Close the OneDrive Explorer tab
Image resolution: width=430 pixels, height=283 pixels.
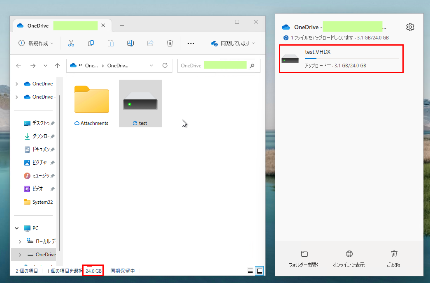pos(103,25)
